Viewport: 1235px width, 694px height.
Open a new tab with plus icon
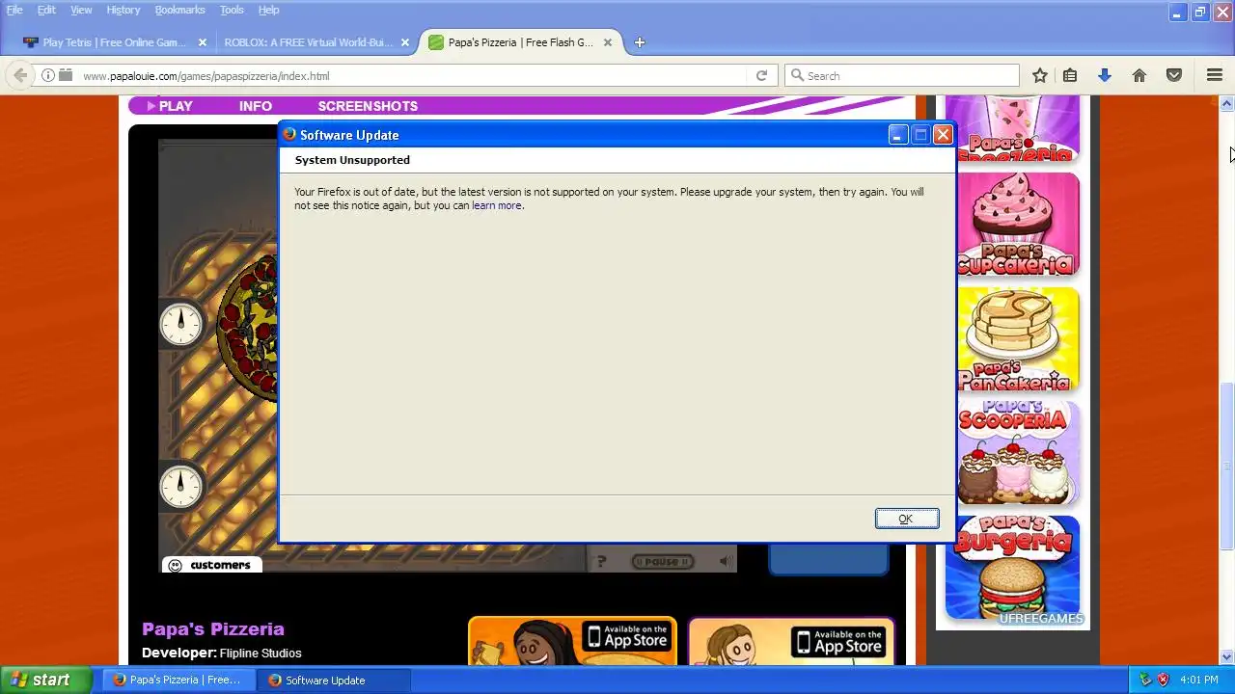pyautogui.click(x=639, y=42)
